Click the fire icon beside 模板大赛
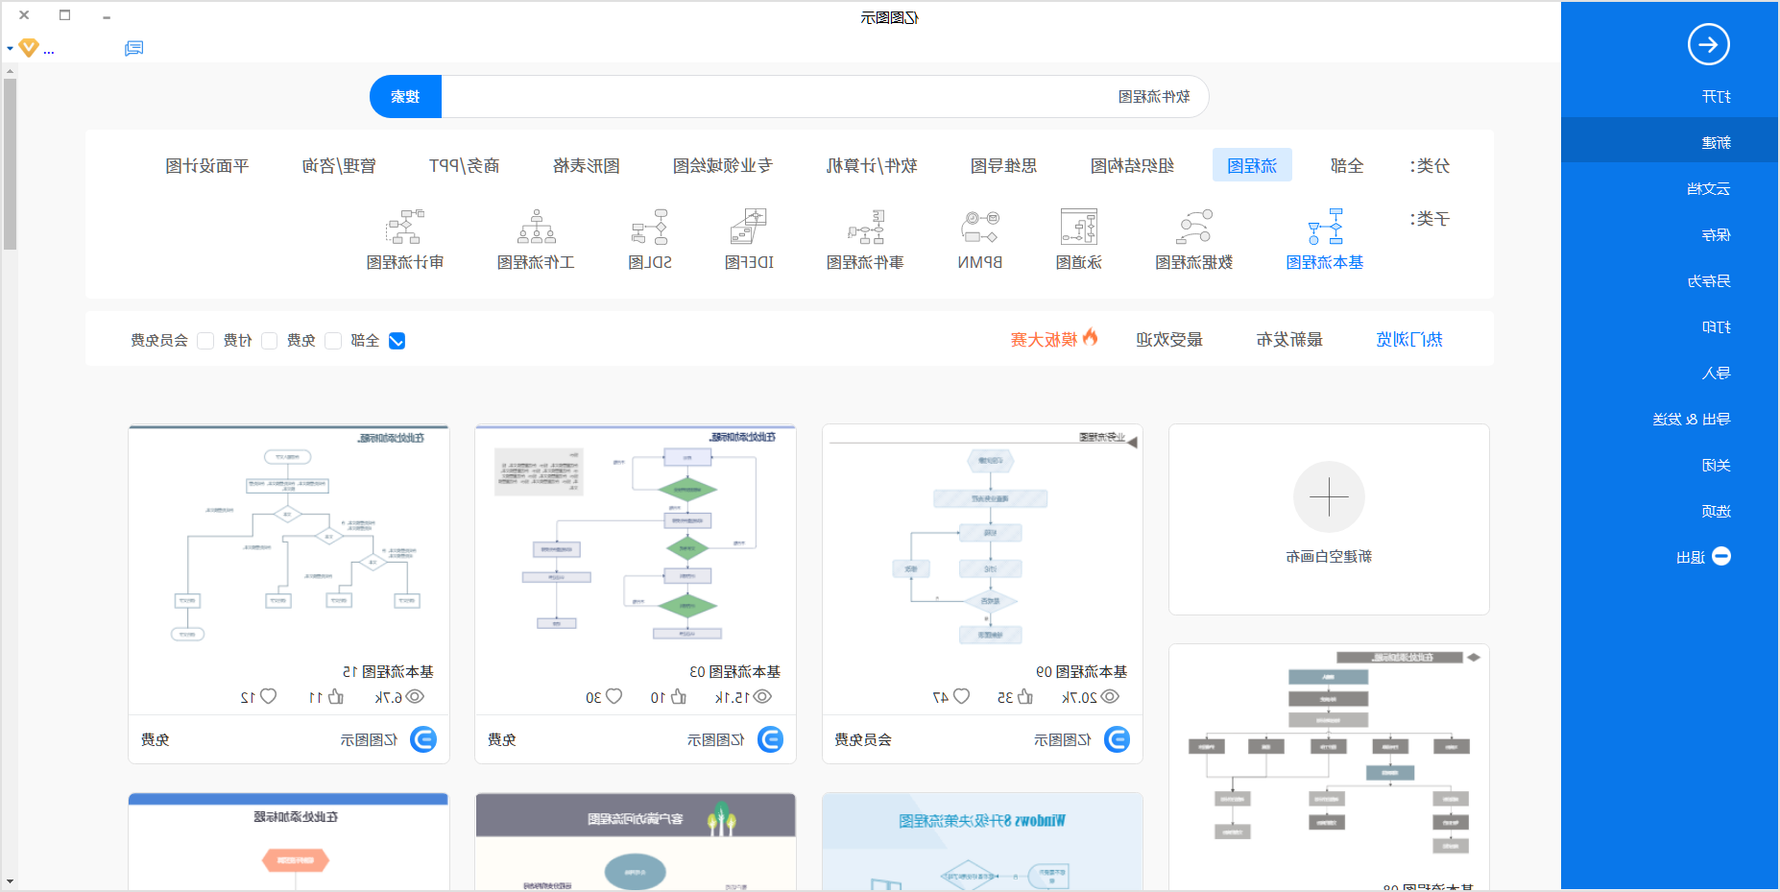This screenshot has height=892, width=1780. (1090, 337)
